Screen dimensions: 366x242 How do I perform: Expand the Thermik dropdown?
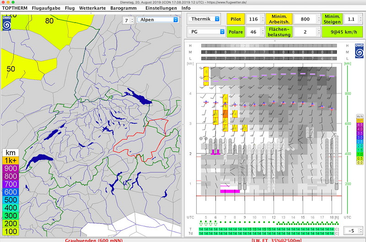204,19
